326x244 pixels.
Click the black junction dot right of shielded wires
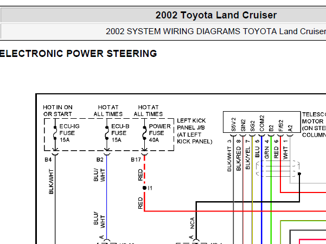tap(299, 174)
